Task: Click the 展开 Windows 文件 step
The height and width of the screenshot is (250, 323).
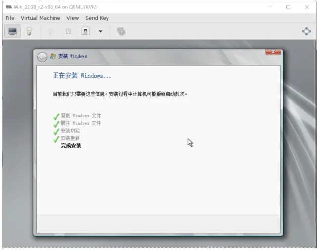Action: click(81, 123)
